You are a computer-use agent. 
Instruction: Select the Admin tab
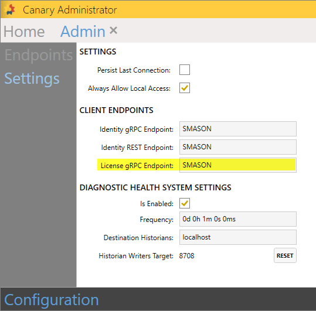83,32
